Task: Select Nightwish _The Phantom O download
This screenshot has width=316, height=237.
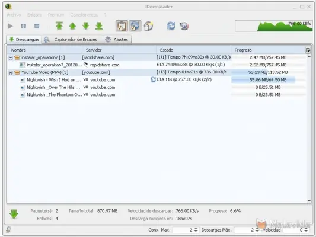Action: [157, 95]
